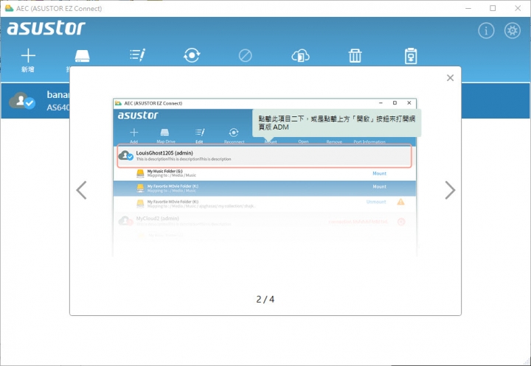Click the "banar" device name text
Viewport: 531px width, 366px height.
58,94
